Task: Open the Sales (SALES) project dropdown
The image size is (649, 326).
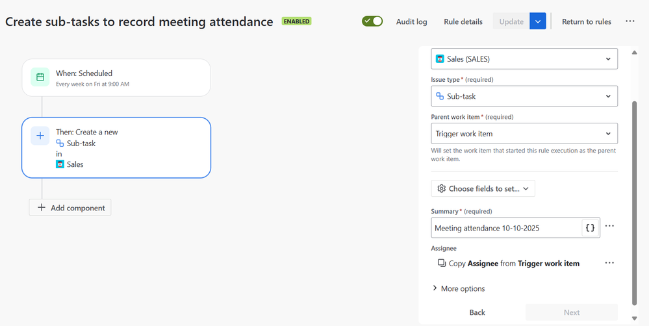Action: (524, 59)
